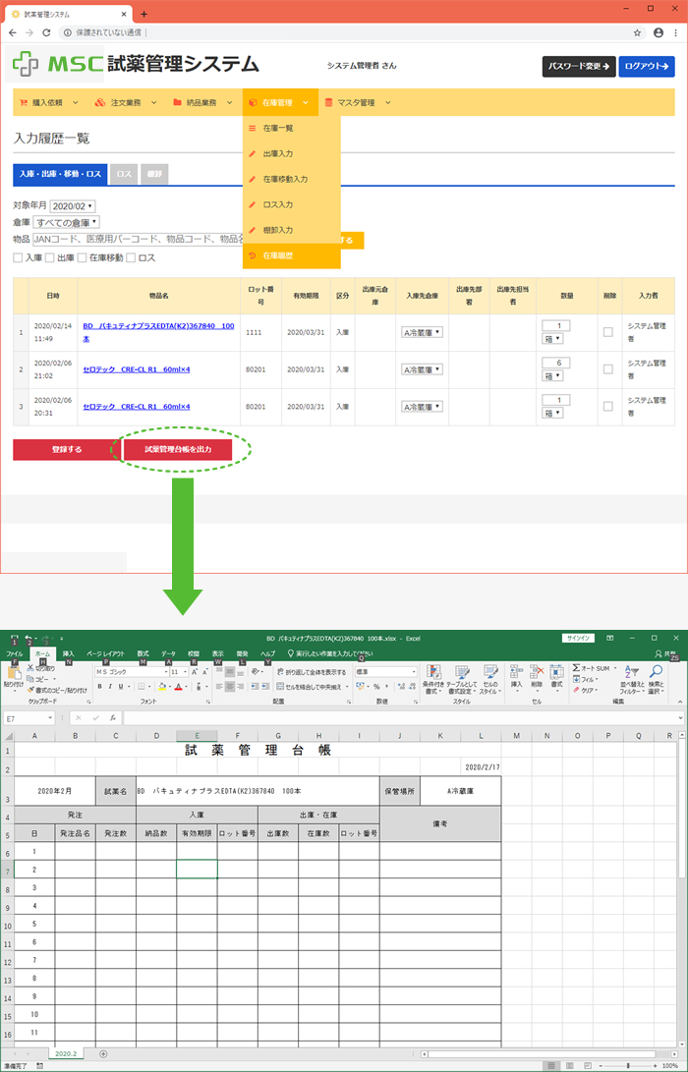Click the ログアウト button
688x1072 pixels.
[x=647, y=66]
